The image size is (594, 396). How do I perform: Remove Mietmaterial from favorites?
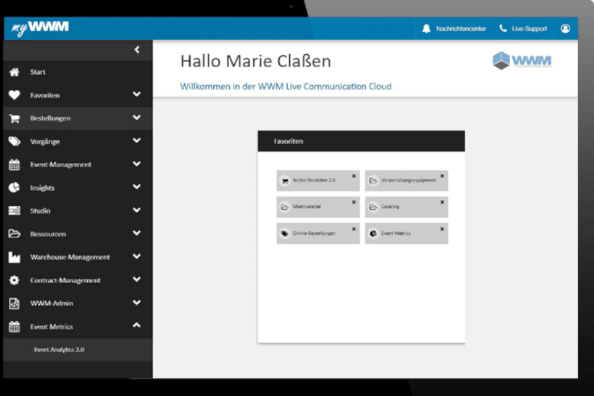pyautogui.click(x=354, y=203)
